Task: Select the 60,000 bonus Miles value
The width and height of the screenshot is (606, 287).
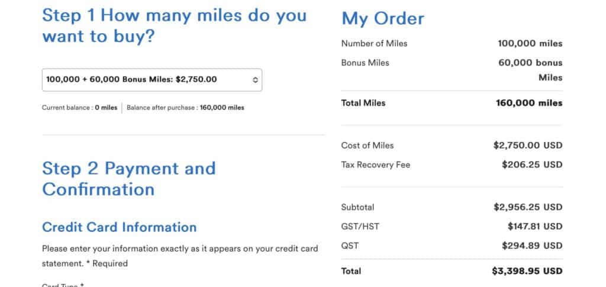Action: (x=530, y=70)
